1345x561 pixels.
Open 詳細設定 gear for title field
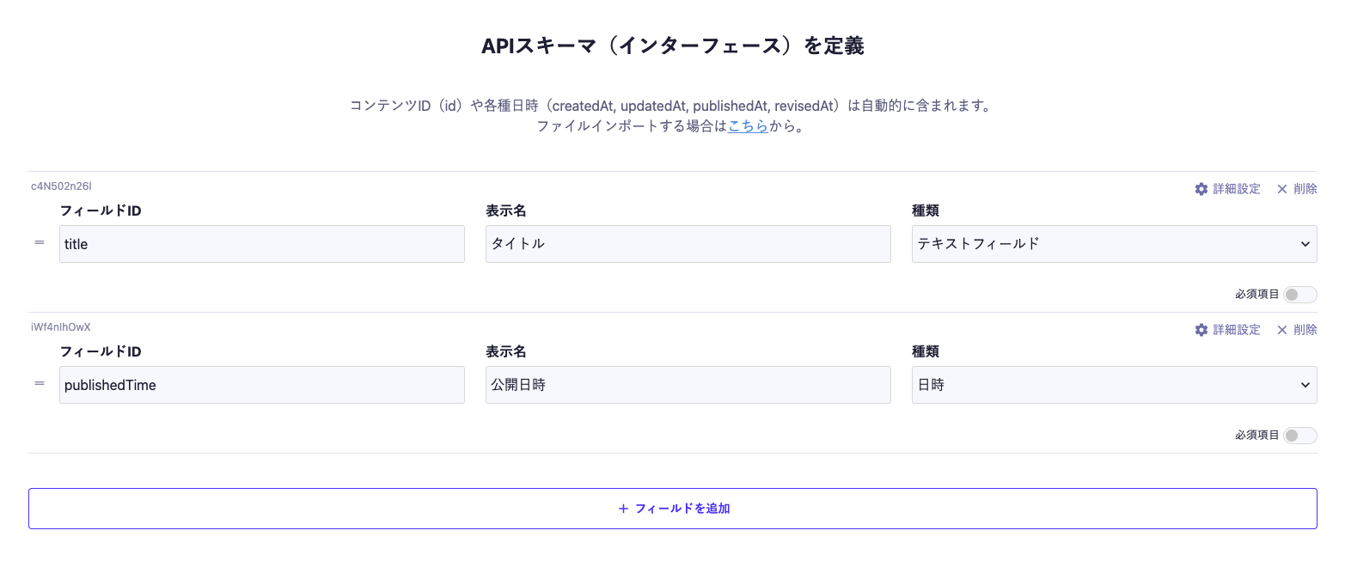[x=1226, y=189]
